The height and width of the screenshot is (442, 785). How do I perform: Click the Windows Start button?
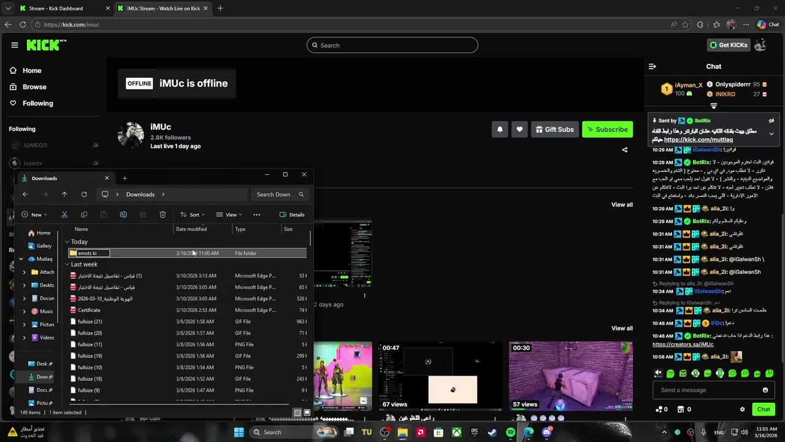coord(239,432)
